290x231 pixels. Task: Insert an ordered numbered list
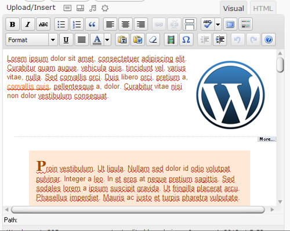(x=77, y=24)
